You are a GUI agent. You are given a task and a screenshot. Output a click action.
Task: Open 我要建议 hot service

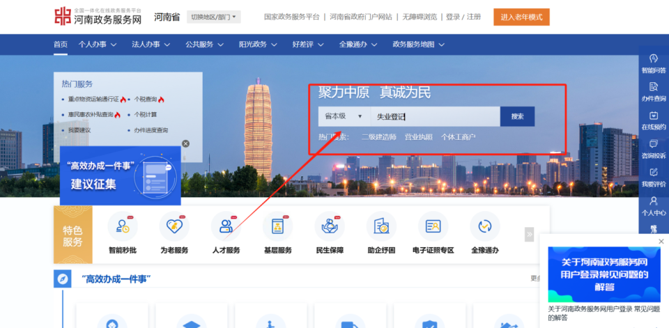point(79,130)
